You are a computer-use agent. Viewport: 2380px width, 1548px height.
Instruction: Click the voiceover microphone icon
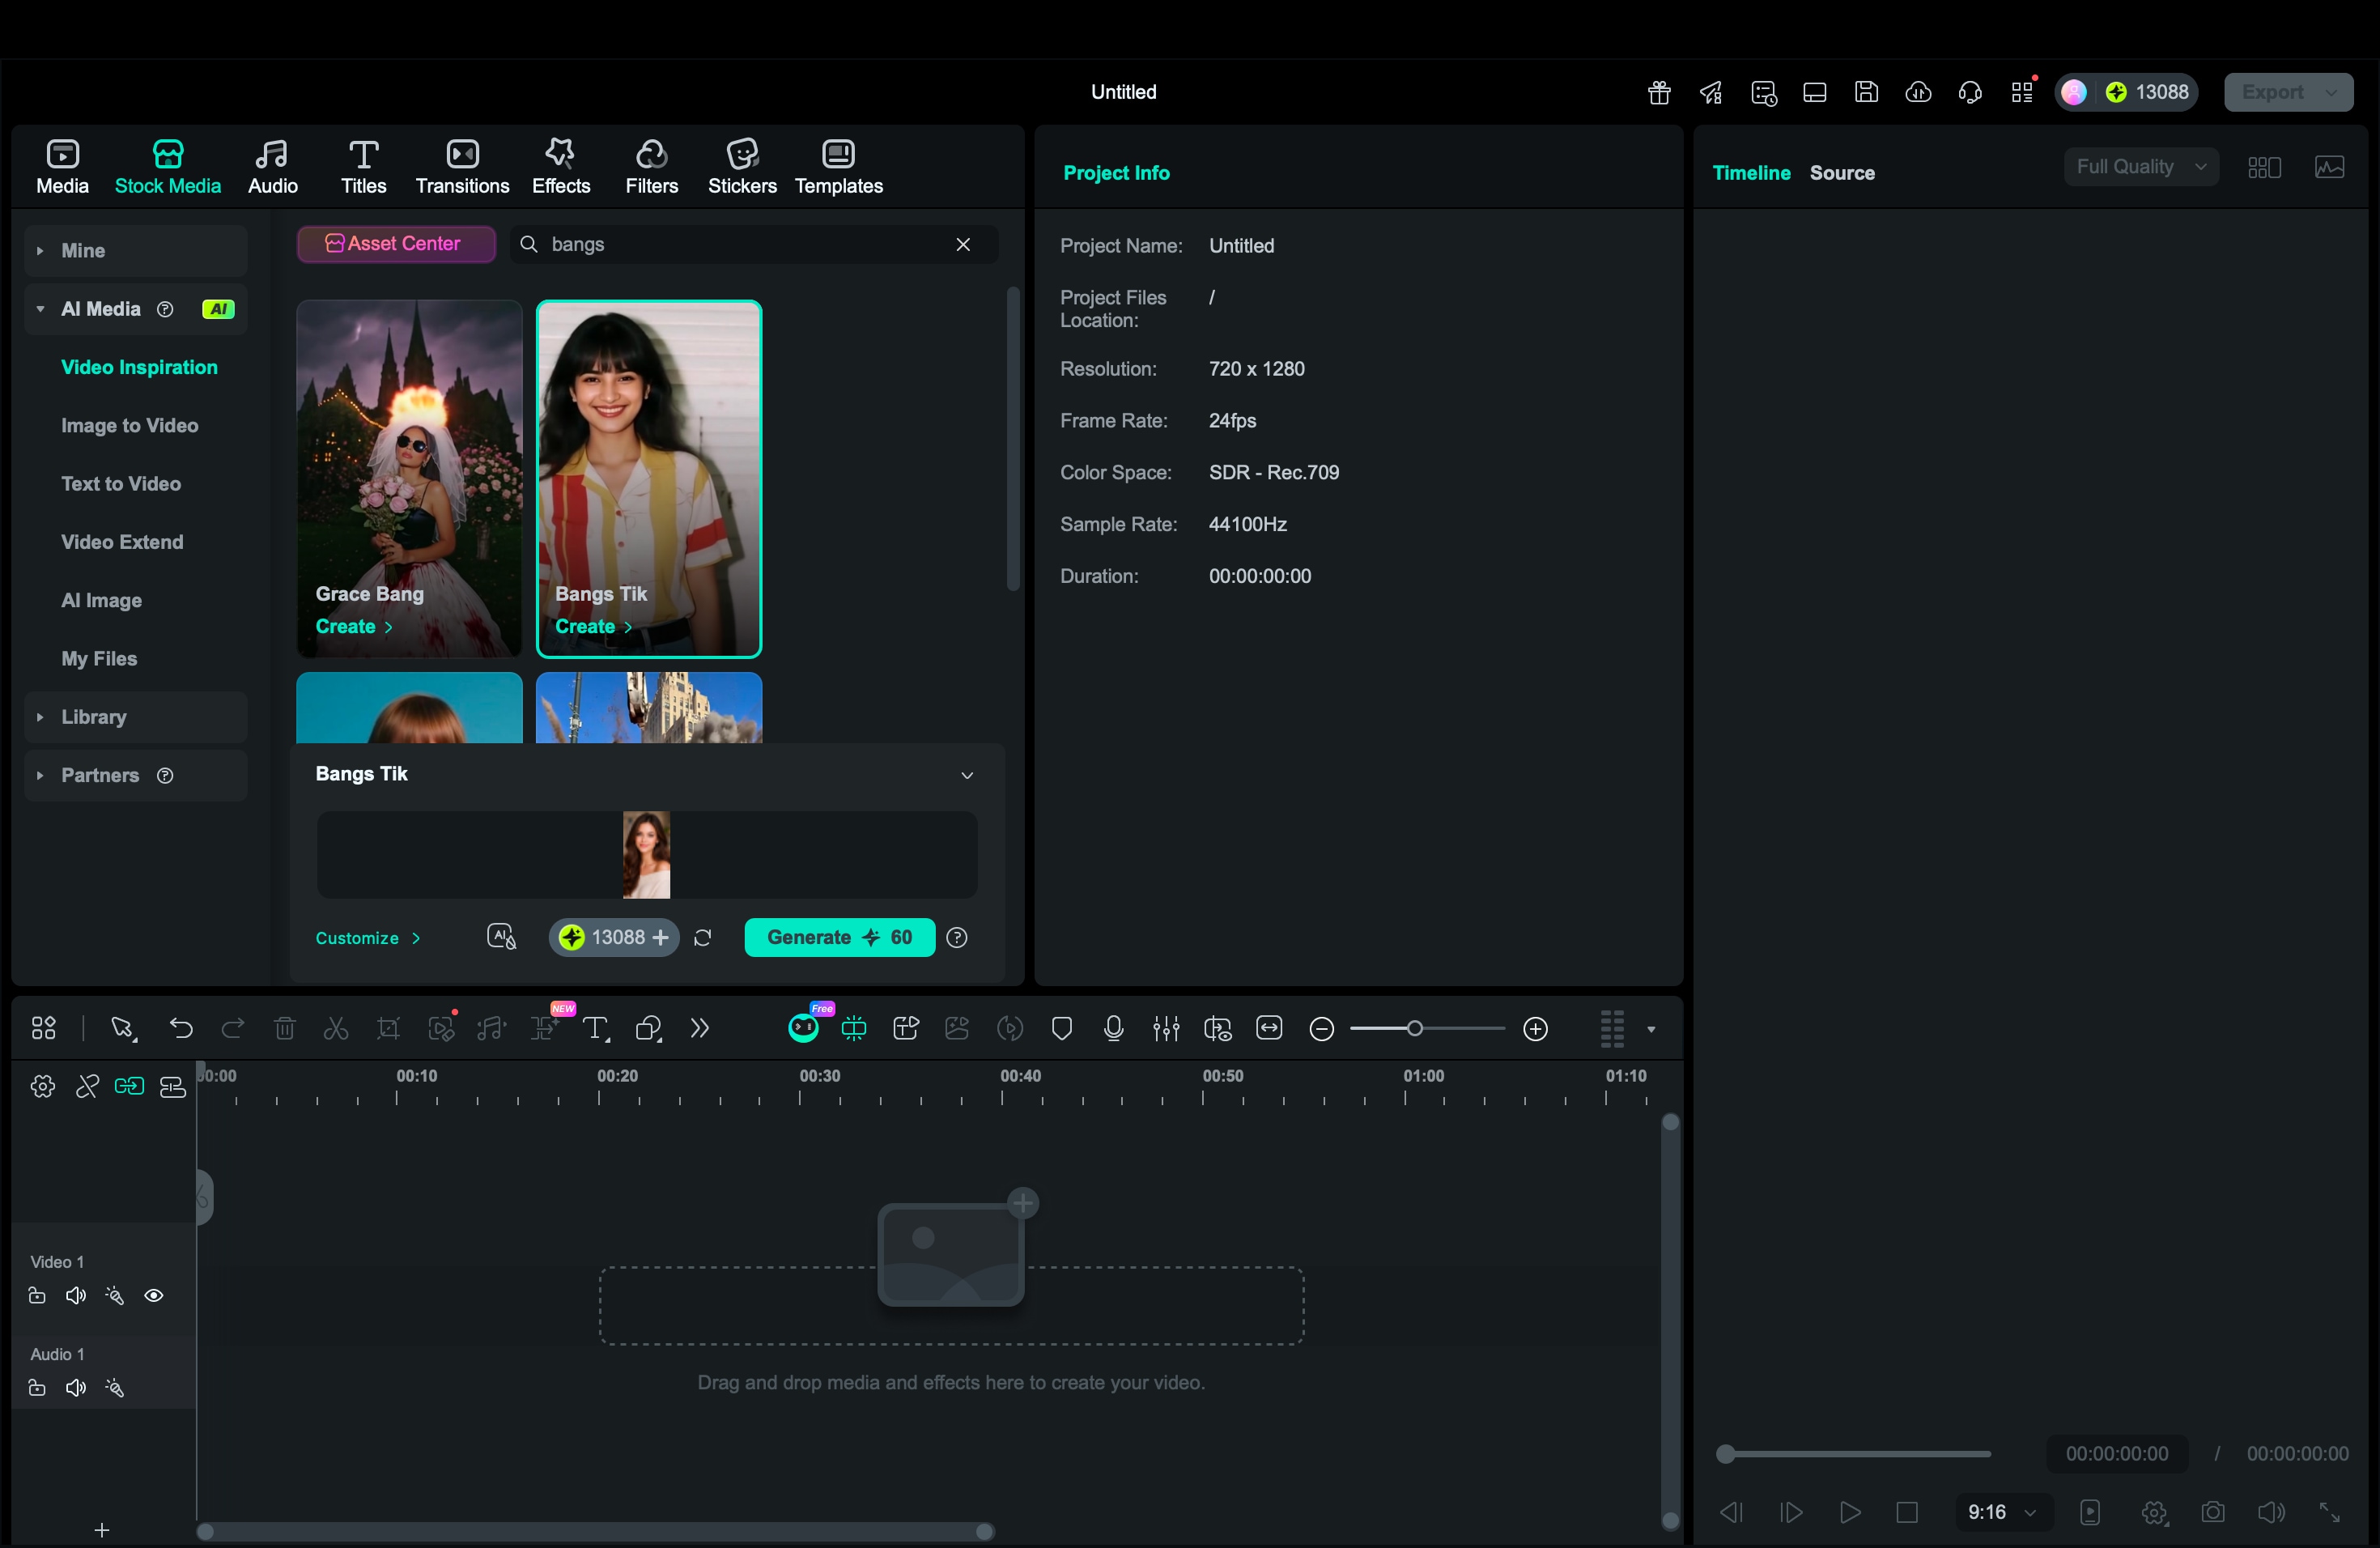click(x=1113, y=1028)
